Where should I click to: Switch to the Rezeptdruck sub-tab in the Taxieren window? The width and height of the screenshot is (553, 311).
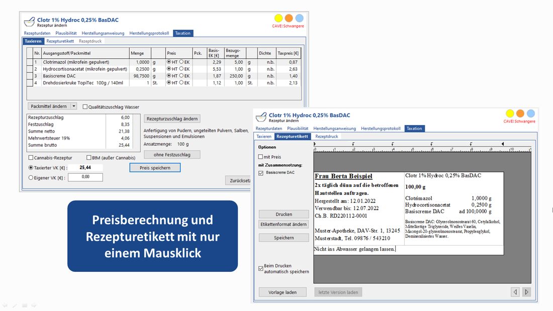click(x=90, y=41)
